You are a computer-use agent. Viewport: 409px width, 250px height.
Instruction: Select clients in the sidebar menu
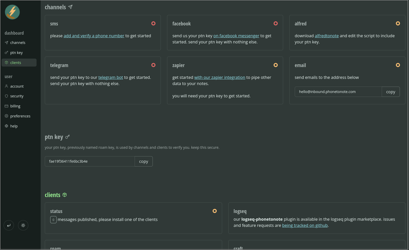[x=19, y=63]
